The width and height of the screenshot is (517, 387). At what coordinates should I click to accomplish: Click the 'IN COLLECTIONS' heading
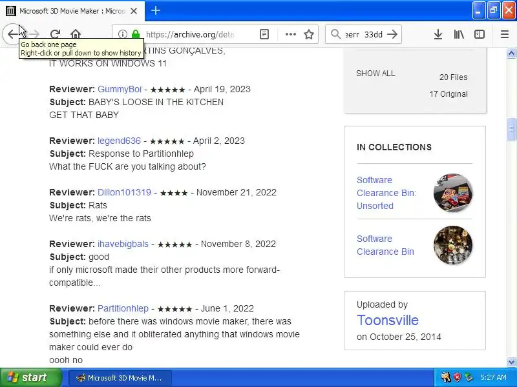[394, 147]
